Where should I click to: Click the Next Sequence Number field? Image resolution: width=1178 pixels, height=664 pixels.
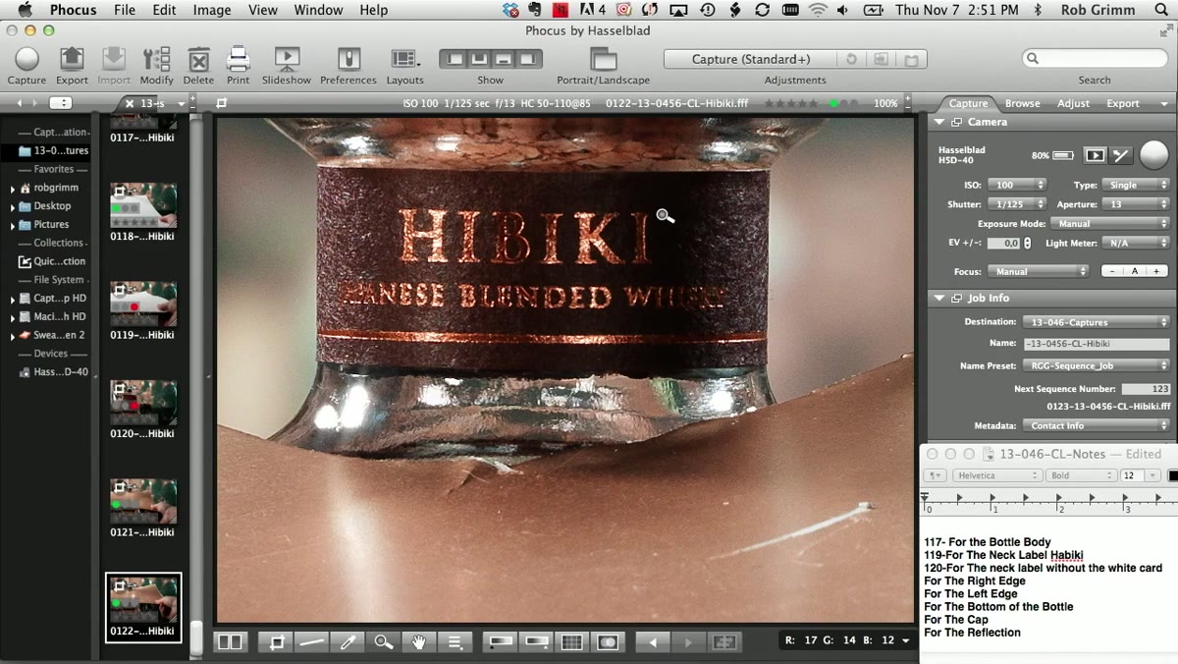[1146, 389]
